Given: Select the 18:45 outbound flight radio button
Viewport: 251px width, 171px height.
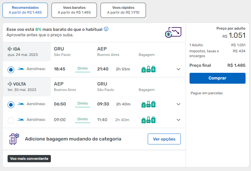Looking at the screenshot, I should point(11,70).
